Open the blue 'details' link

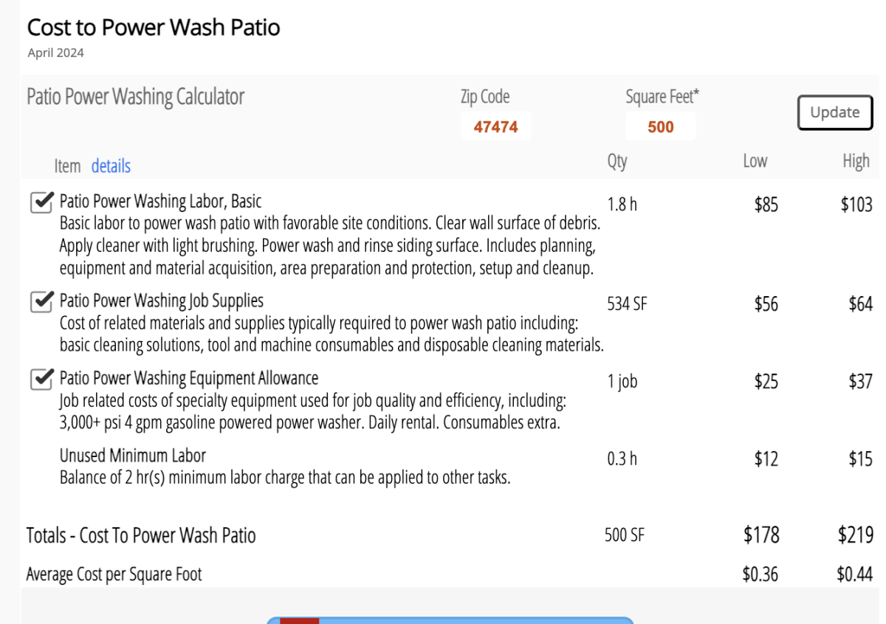[111, 166]
